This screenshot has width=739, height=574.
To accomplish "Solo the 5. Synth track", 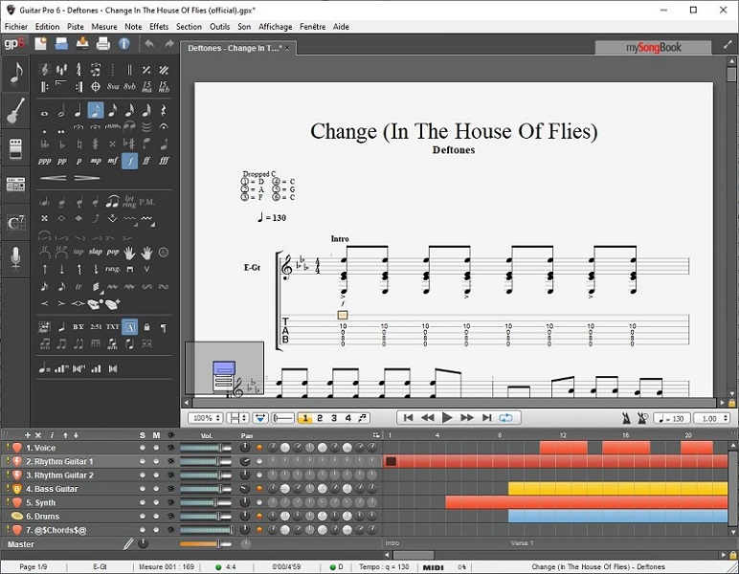I will pyautogui.click(x=143, y=502).
